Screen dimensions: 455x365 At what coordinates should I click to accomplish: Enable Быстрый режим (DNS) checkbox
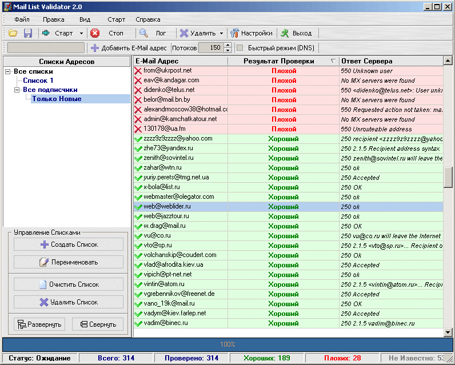coord(240,49)
